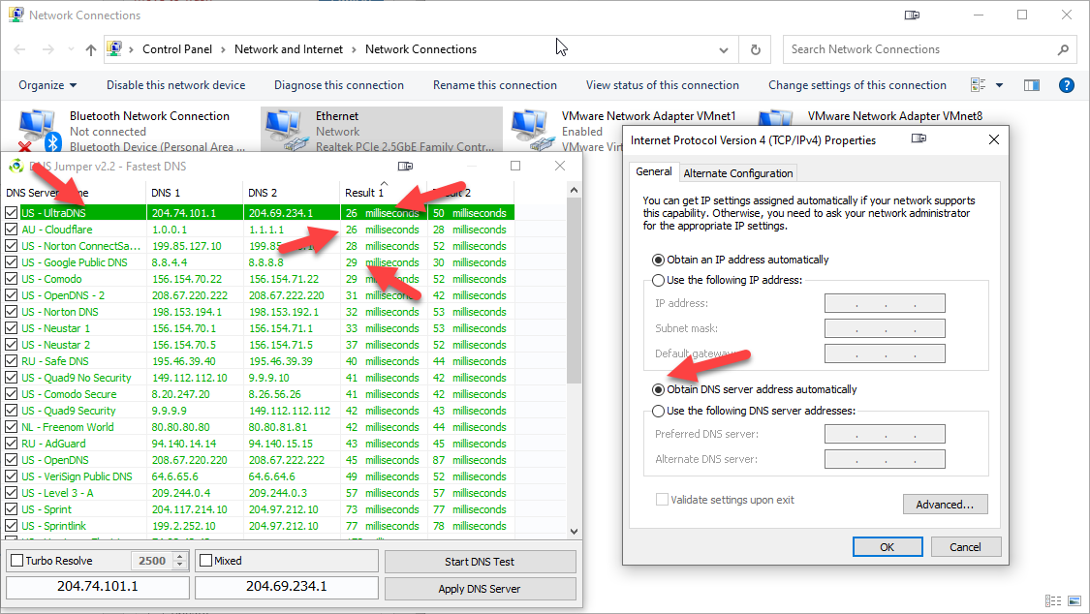Click the Start DNS Test button
This screenshot has width=1090, height=614.
click(x=480, y=561)
